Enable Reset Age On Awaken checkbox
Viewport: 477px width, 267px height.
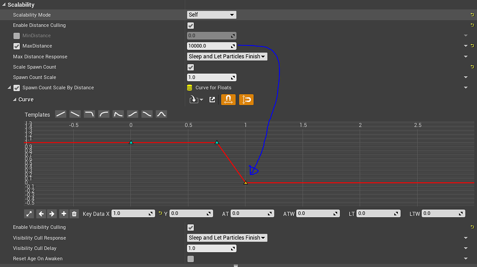click(x=191, y=259)
